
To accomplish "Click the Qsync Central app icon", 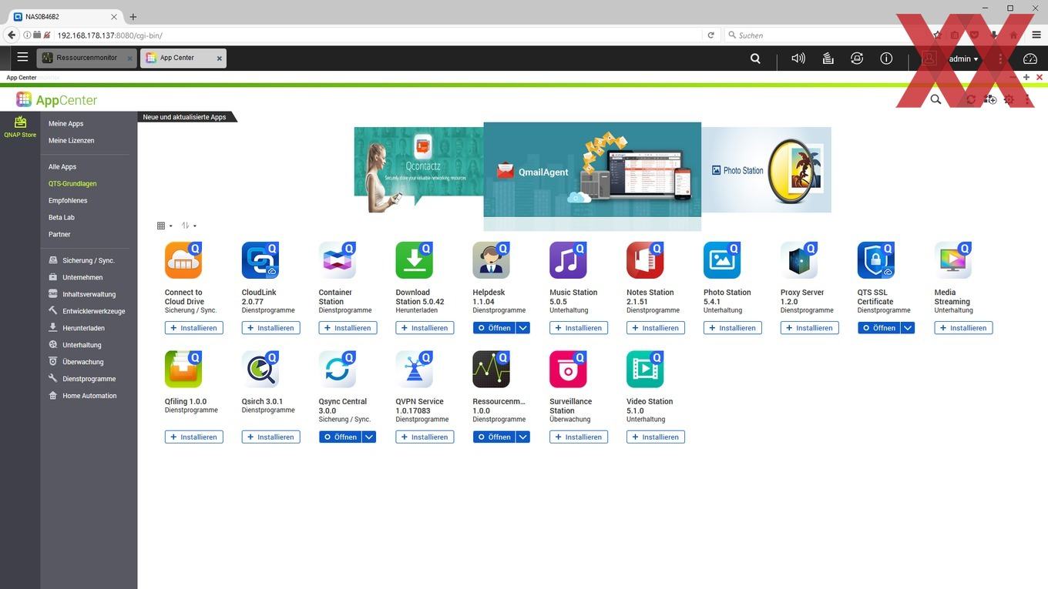I will coord(338,370).
